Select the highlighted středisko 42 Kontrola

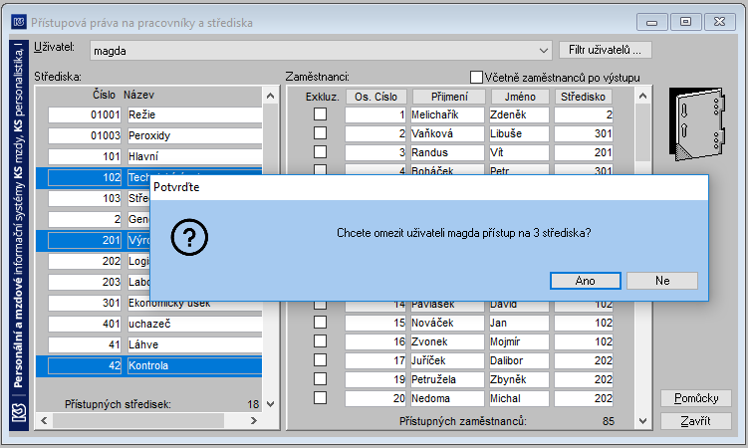click(x=155, y=366)
